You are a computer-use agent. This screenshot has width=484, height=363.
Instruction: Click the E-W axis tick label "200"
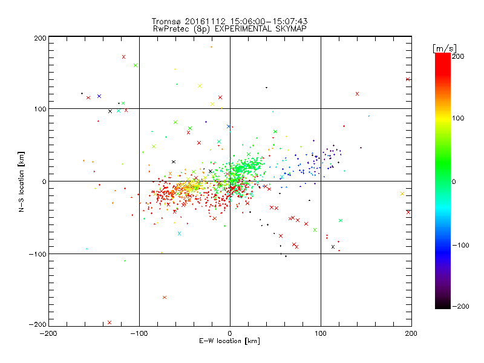coord(411,333)
